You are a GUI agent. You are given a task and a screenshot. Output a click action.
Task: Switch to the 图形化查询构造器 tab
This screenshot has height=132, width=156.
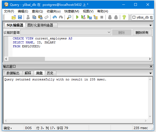click(x=40, y=25)
